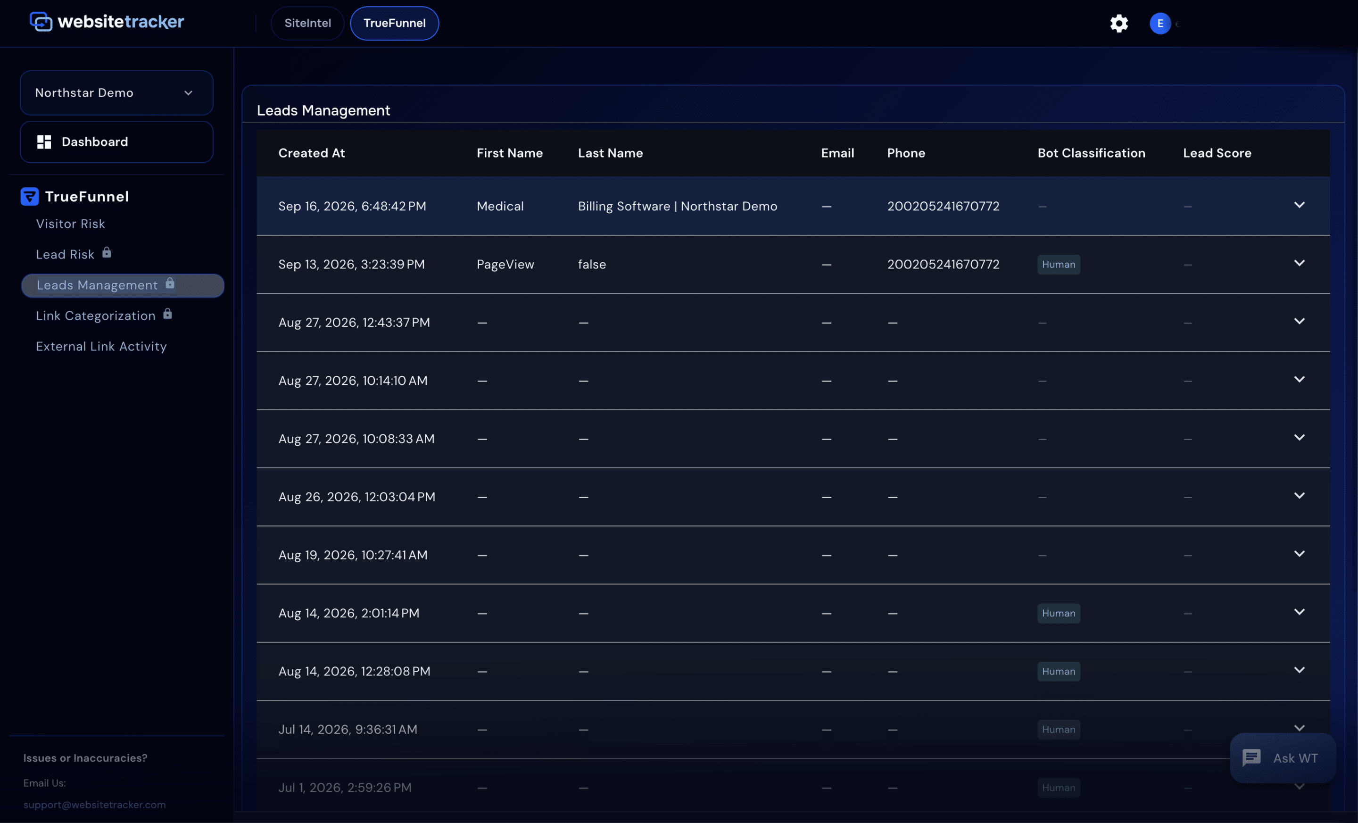
Task: Expand the Aug 14, 2026, 12:28:08 PM row
Action: coord(1299,670)
